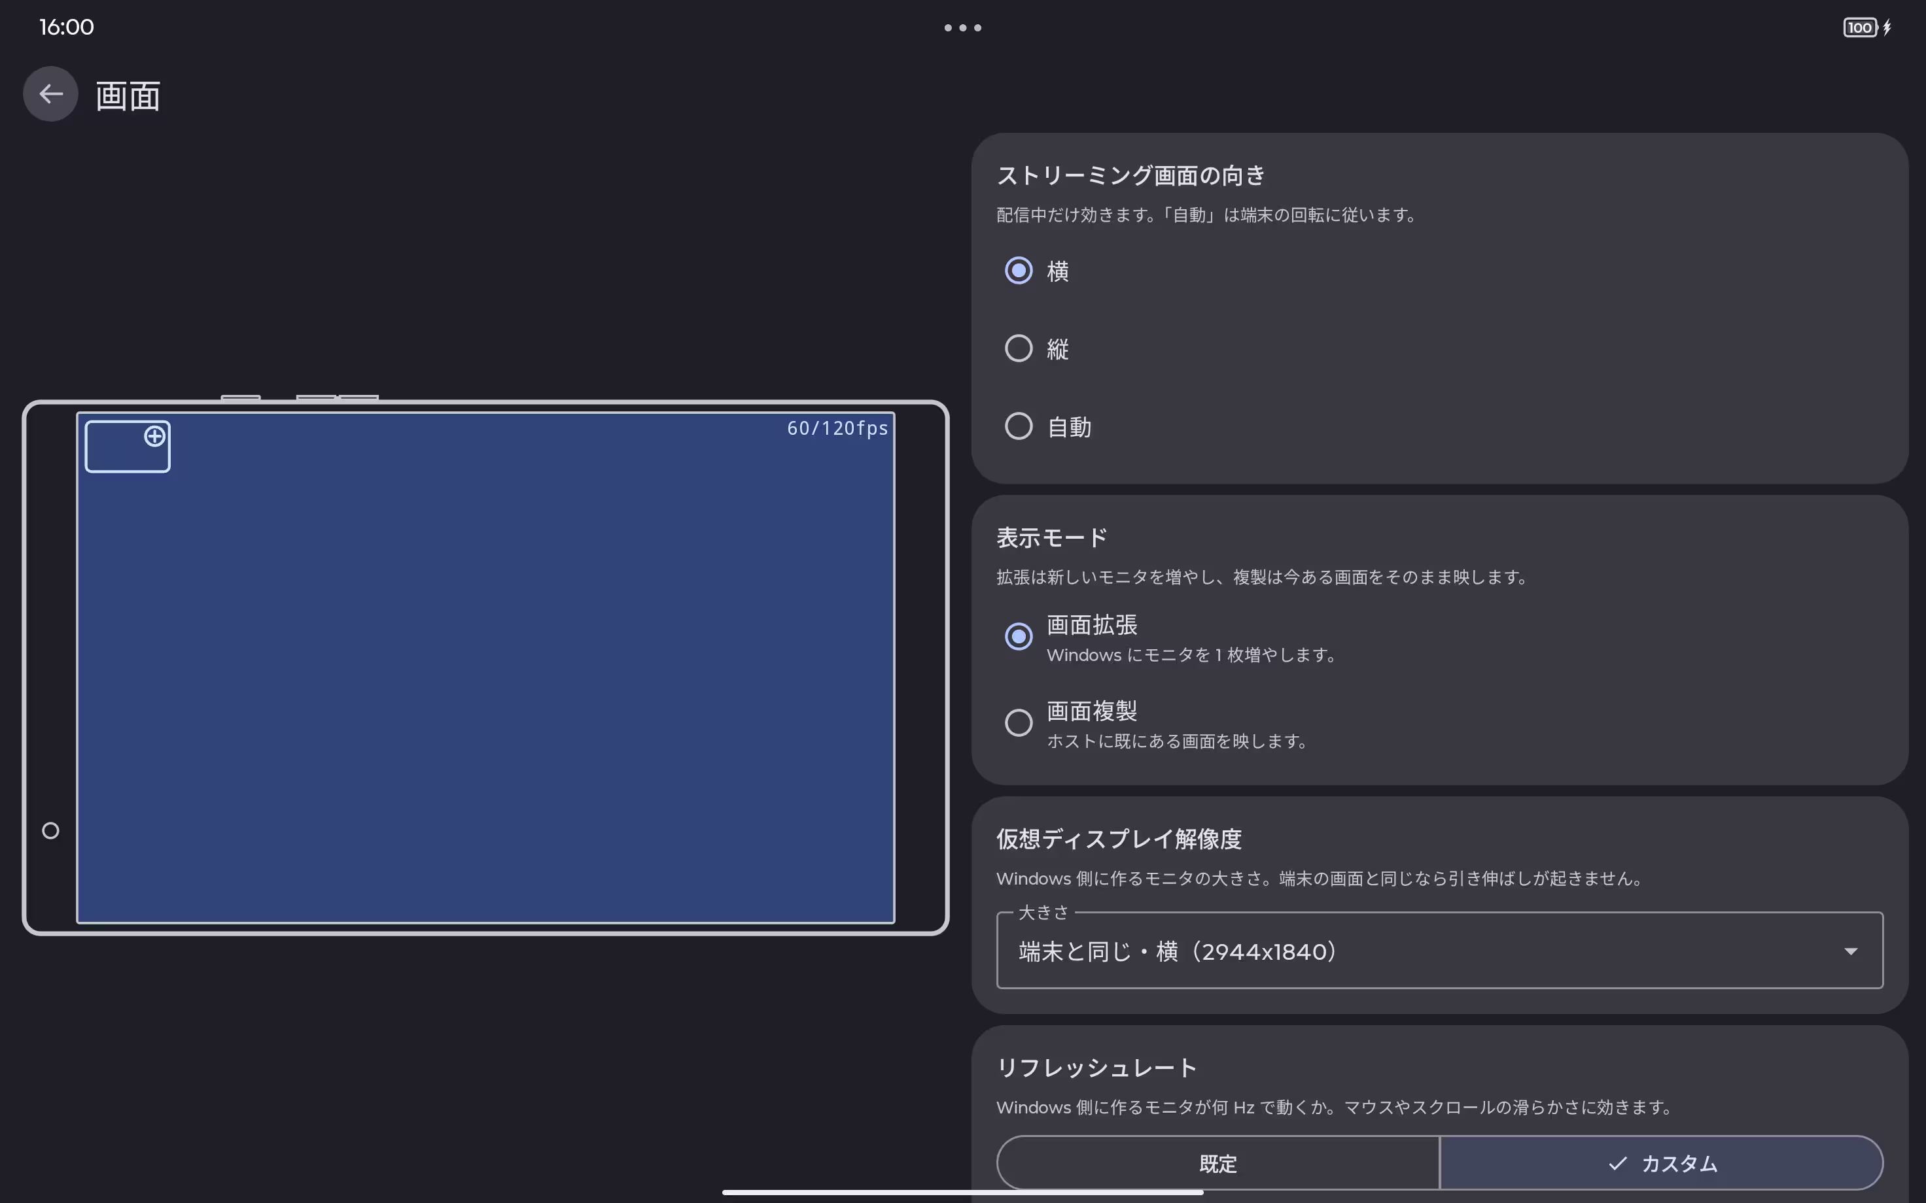
Task: Go back using the arrow button
Action: (x=50, y=94)
